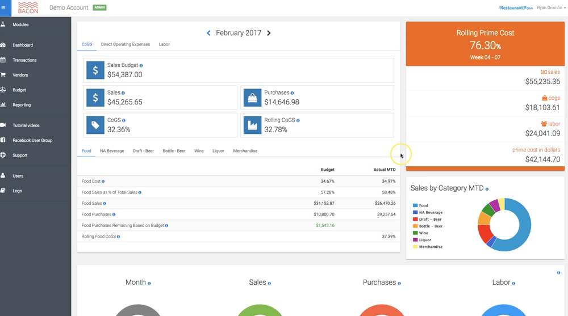This screenshot has width=568, height=316.
Task: Select the Food category tab
Action: pyautogui.click(x=86, y=150)
